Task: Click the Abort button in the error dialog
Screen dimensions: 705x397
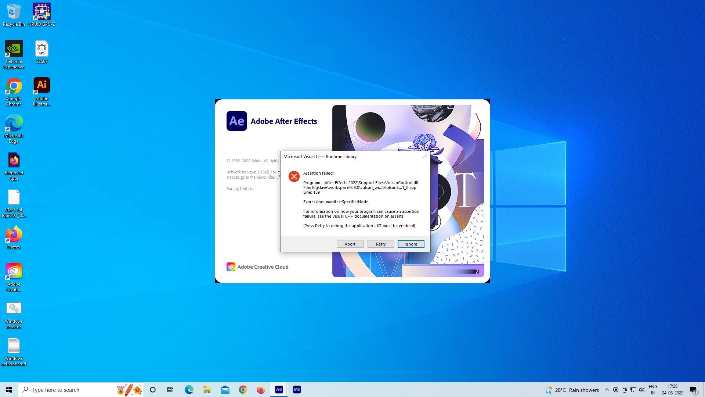Action: click(350, 244)
